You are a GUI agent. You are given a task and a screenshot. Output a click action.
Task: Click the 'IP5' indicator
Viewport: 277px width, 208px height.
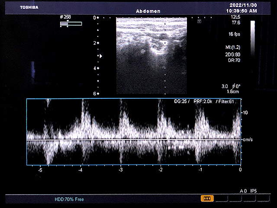pos(253,191)
